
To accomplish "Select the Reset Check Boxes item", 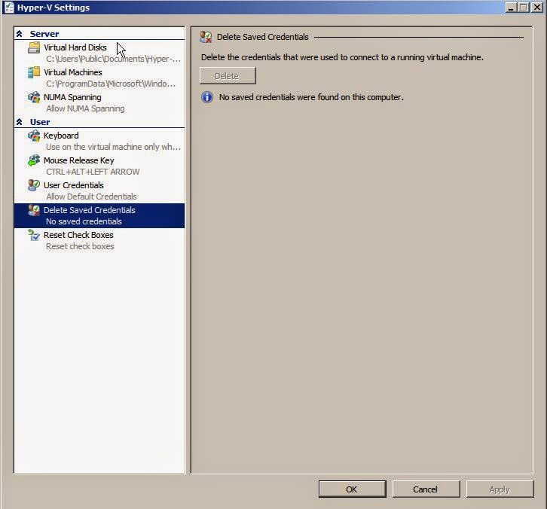I will (x=99, y=240).
